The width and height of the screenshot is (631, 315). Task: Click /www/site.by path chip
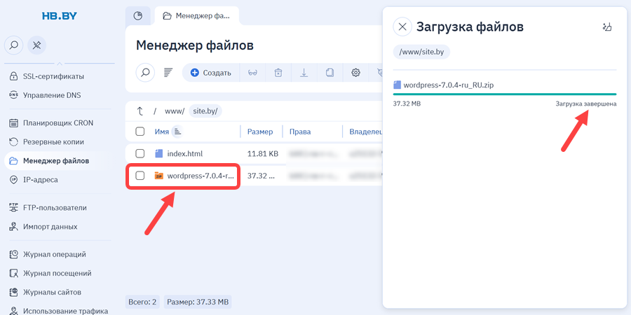[x=421, y=52]
